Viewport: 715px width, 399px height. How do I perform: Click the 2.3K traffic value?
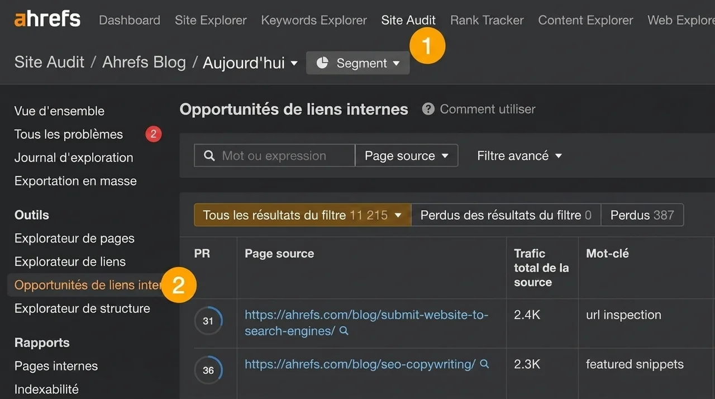coord(527,364)
